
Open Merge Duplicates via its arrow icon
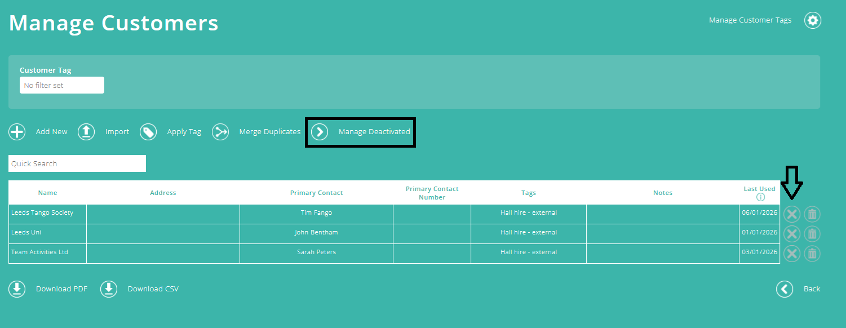(x=220, y=131)
